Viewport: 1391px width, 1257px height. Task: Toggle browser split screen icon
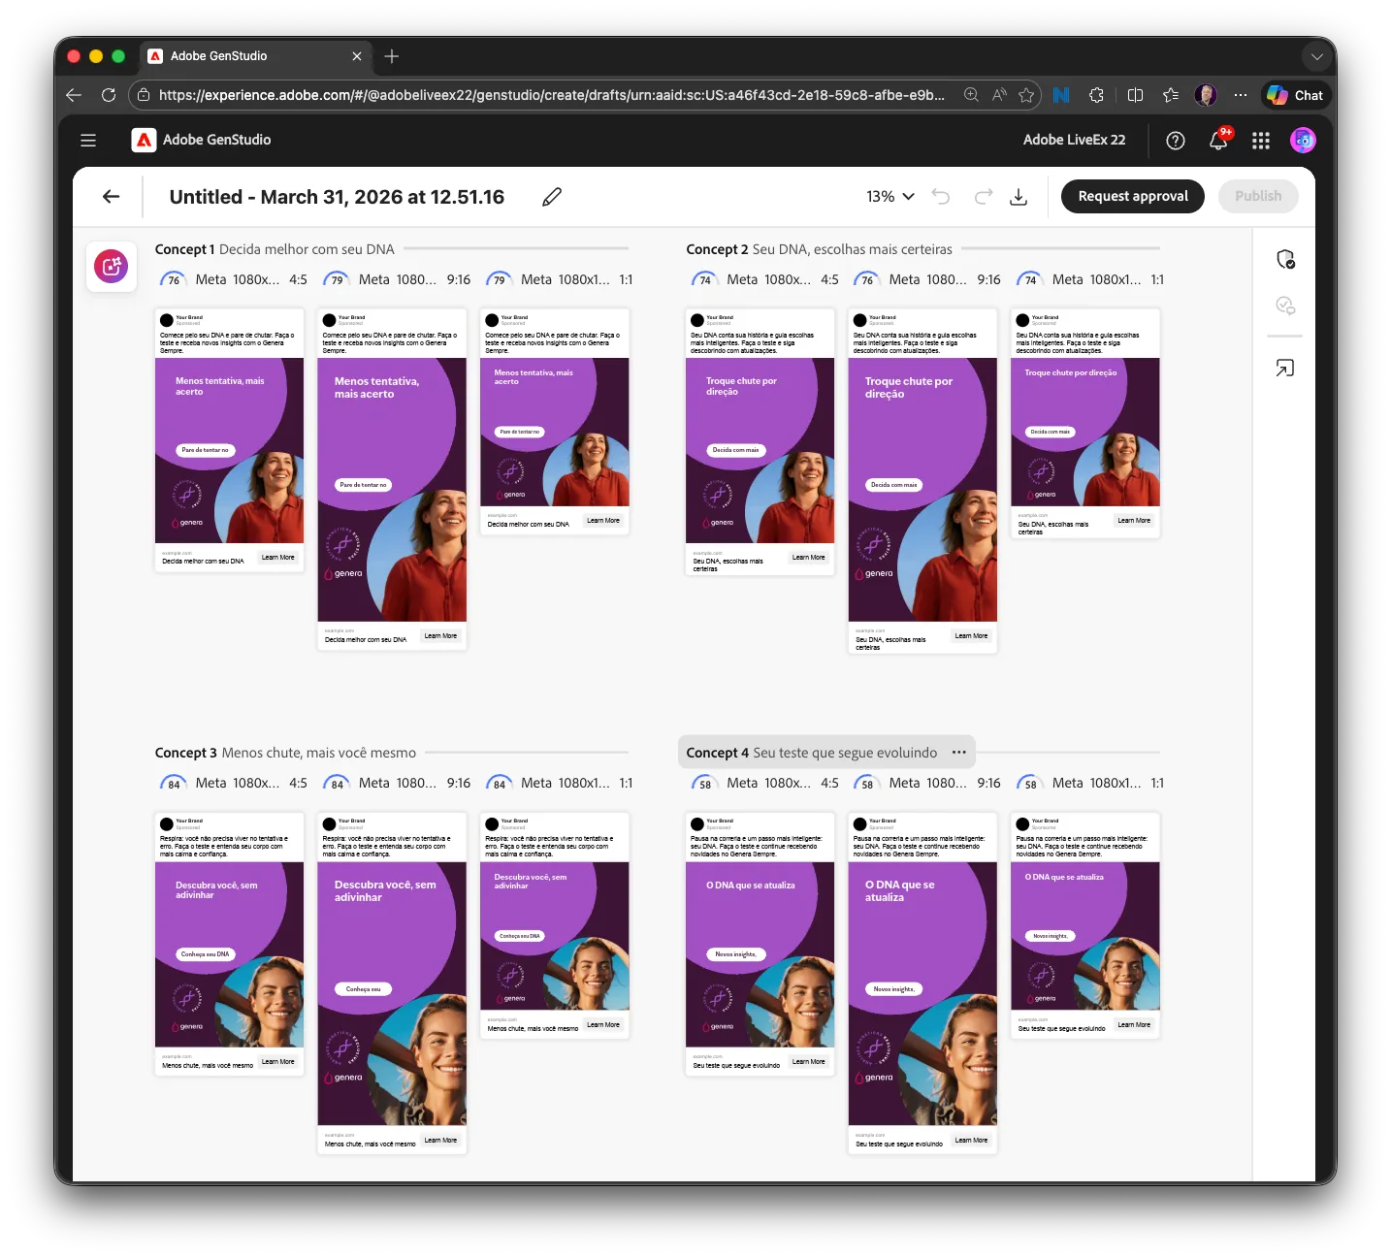tap(1135, 95)
